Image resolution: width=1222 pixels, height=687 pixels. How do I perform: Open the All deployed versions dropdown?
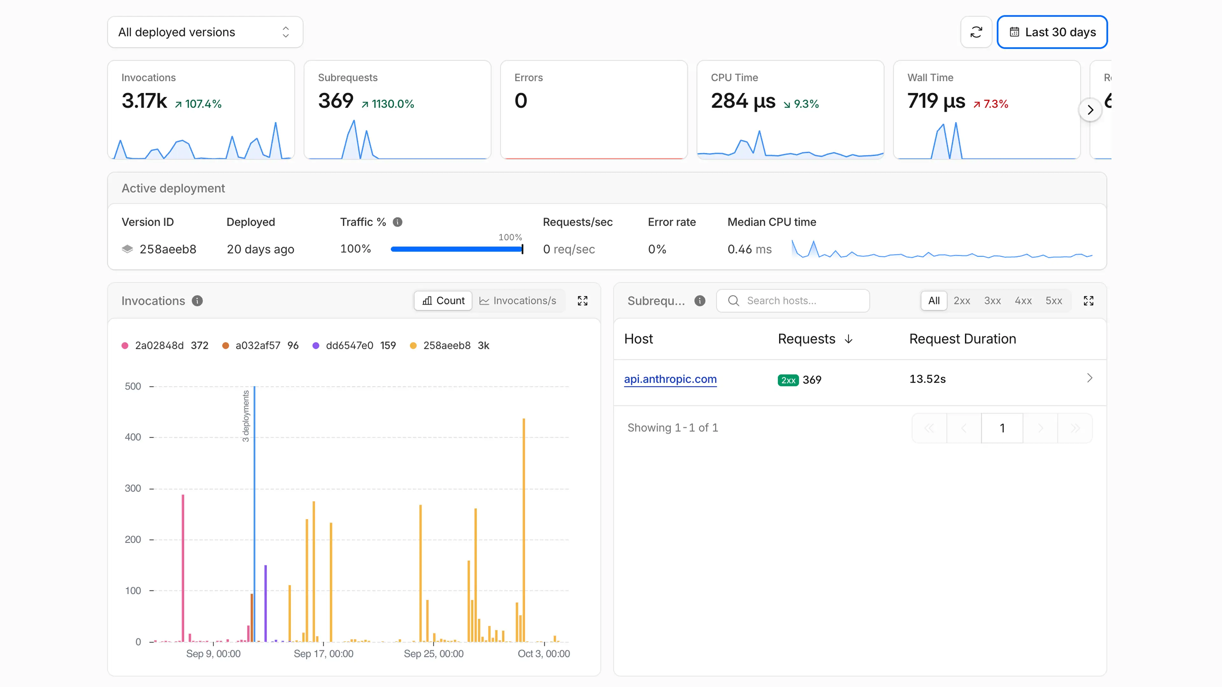point(205,32)
